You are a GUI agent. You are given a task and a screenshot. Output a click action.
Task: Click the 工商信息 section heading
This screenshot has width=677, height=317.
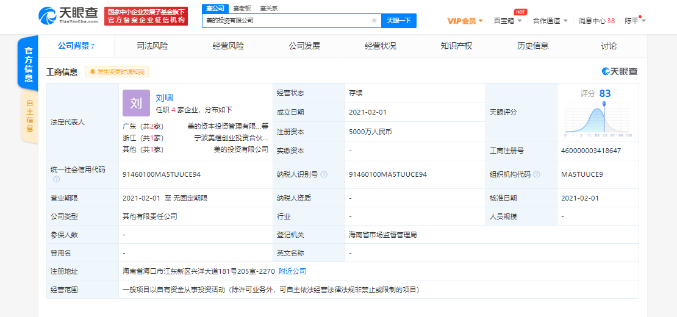[62, 72]
